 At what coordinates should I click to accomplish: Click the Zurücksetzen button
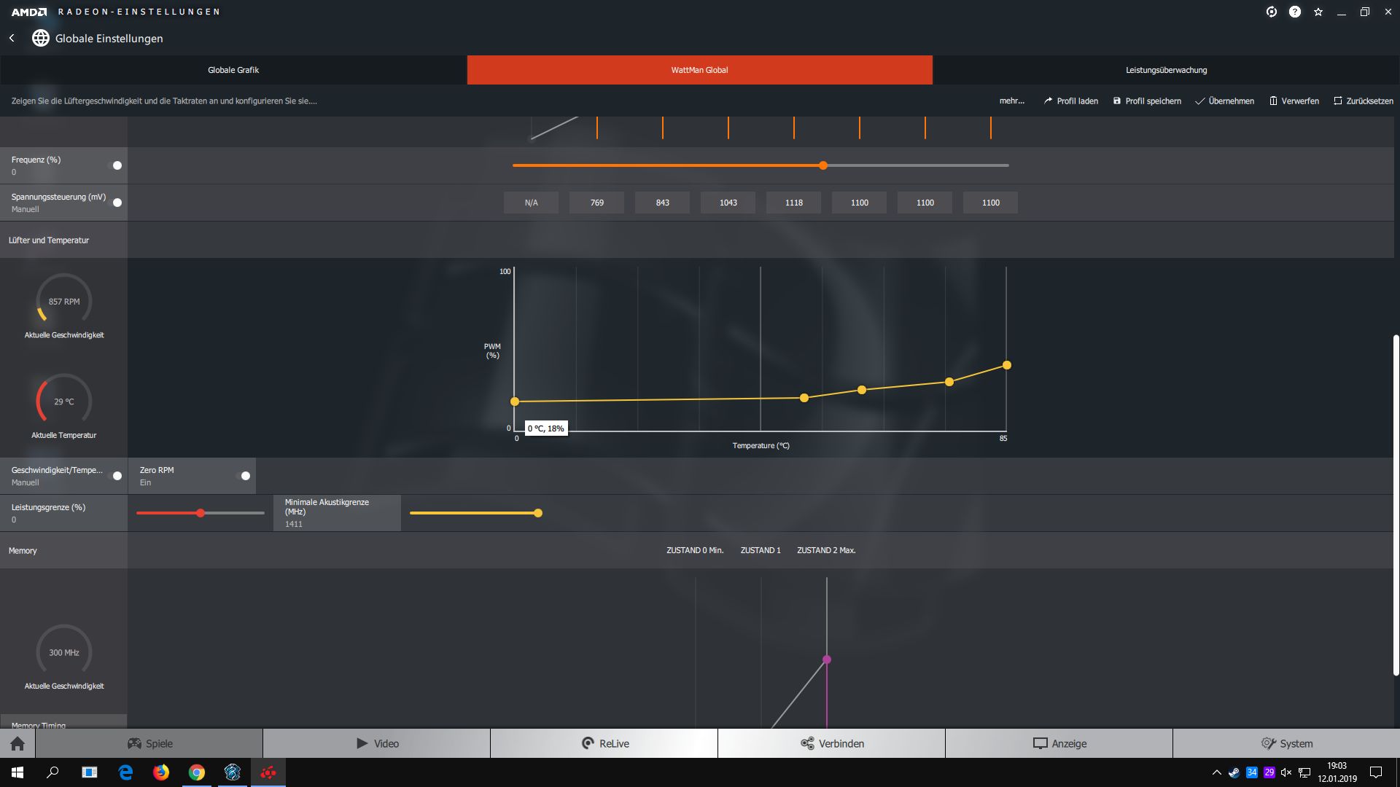pyautogui.click(x=1363, y=101)
